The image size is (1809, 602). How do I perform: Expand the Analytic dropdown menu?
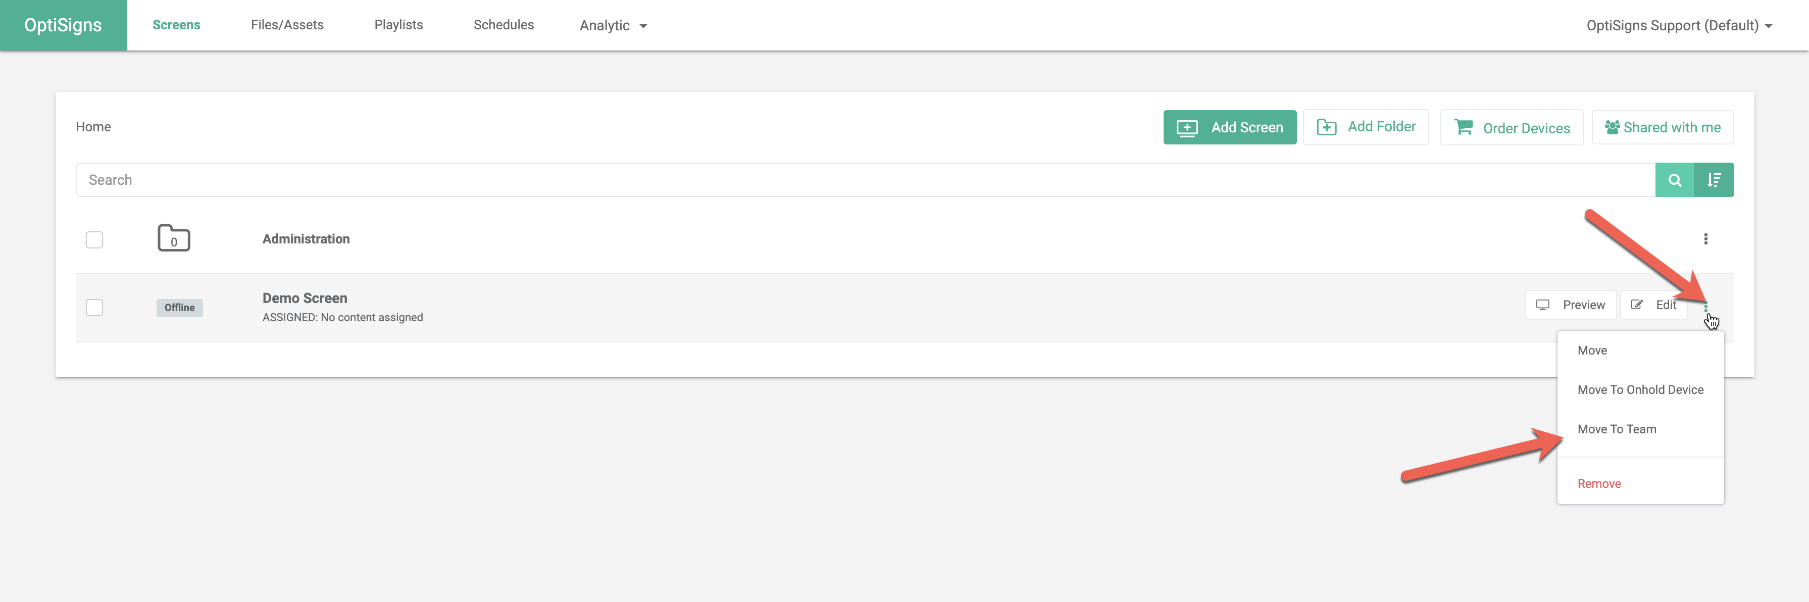(613, 25)
